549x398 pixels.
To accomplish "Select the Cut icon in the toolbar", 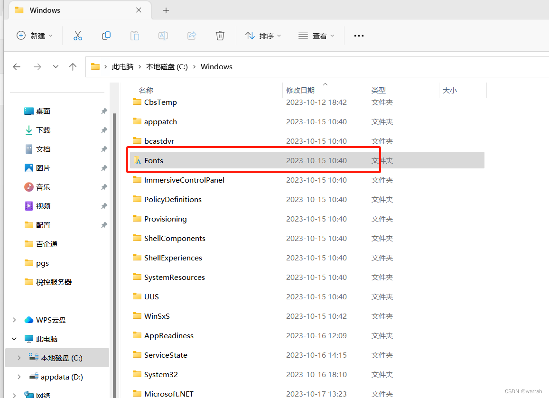I will coord(77,35).
